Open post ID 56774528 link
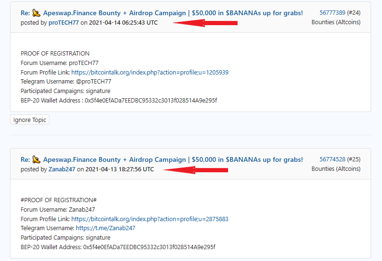 tap(332, 159)
